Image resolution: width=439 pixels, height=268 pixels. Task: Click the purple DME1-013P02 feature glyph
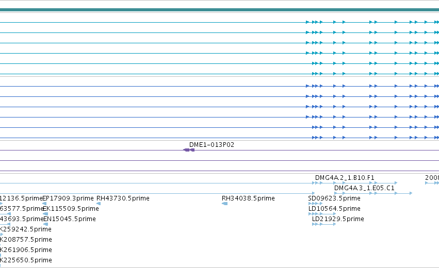click(x=189, y=150)
